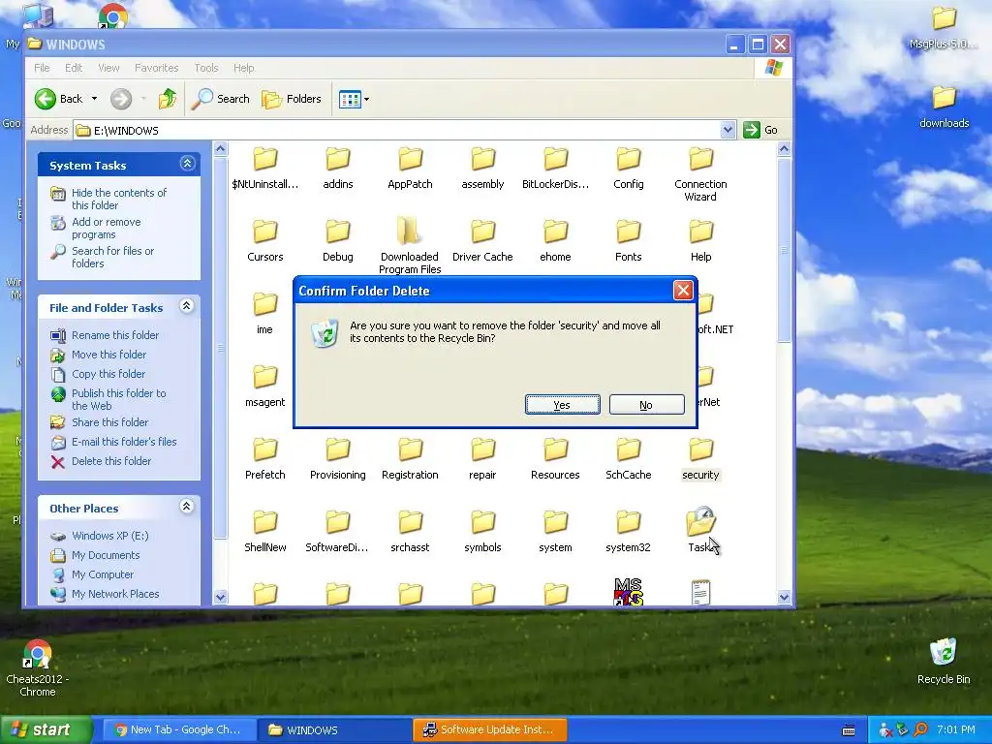Click file list scroll up arrow

click(x=784, y=149)
